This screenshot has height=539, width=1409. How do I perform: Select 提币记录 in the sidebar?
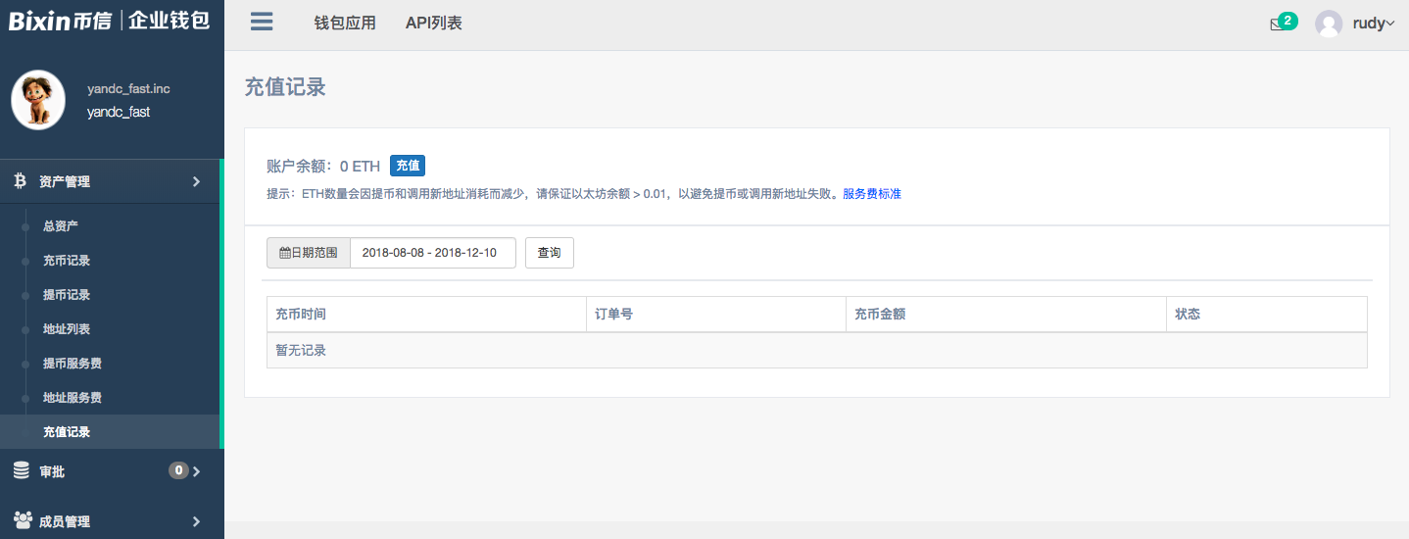tap(67, 295)
